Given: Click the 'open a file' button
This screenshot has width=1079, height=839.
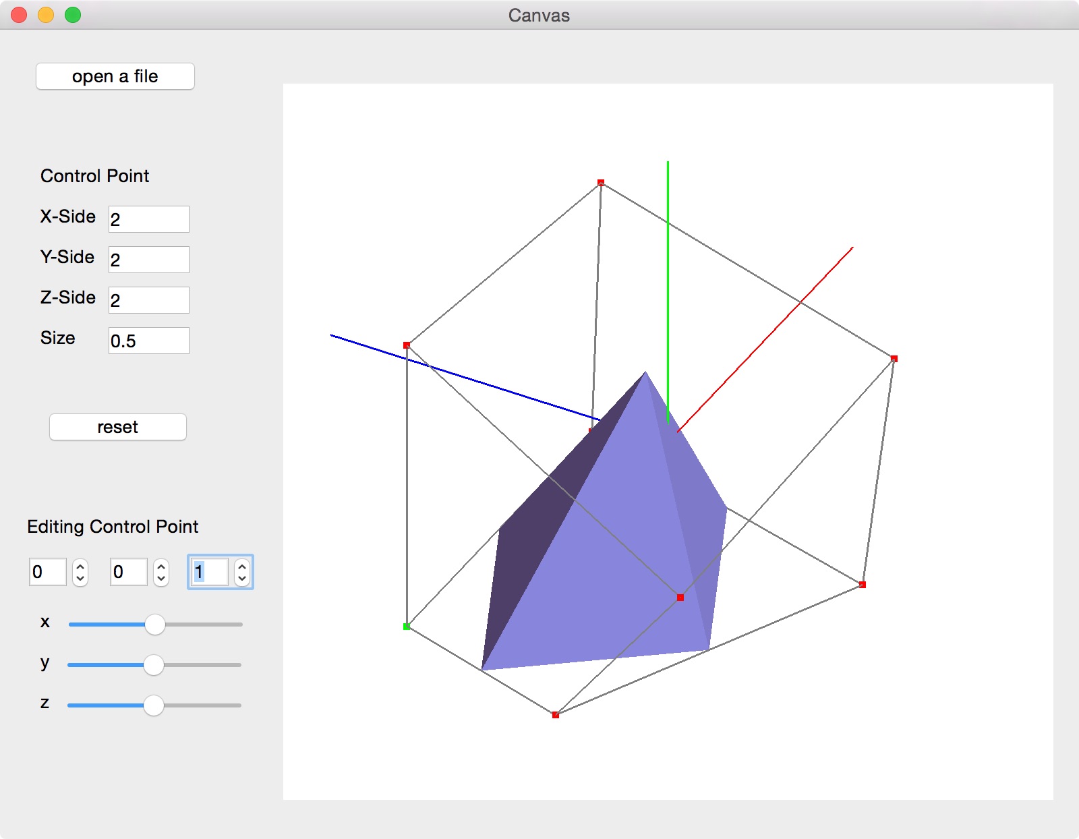Looking at the screenshot, I should tap(115, 76).
